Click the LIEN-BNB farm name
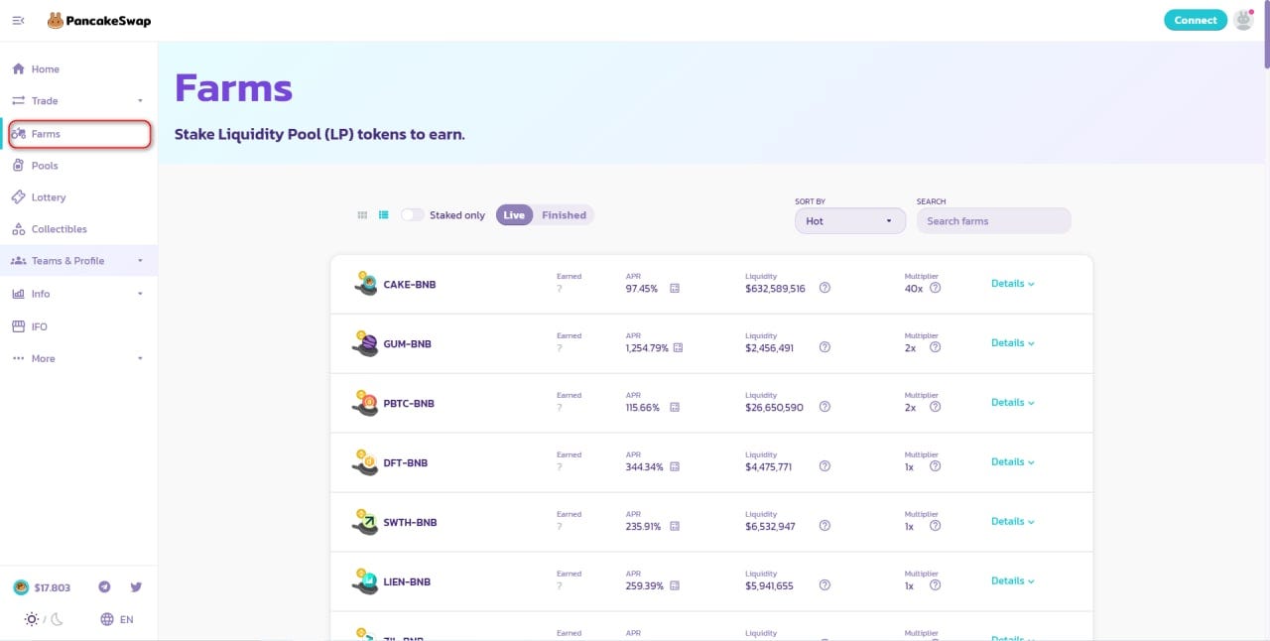 [408, 582]
